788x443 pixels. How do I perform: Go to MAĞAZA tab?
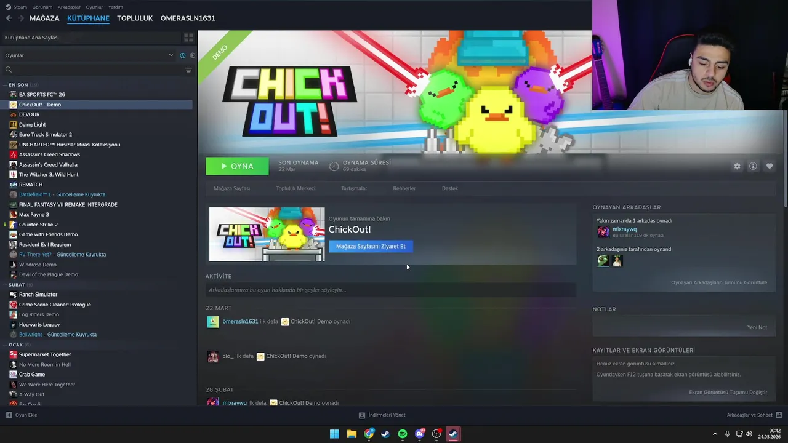[44, 18]
